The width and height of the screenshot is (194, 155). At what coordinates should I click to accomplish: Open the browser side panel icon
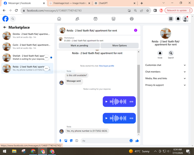155,10
